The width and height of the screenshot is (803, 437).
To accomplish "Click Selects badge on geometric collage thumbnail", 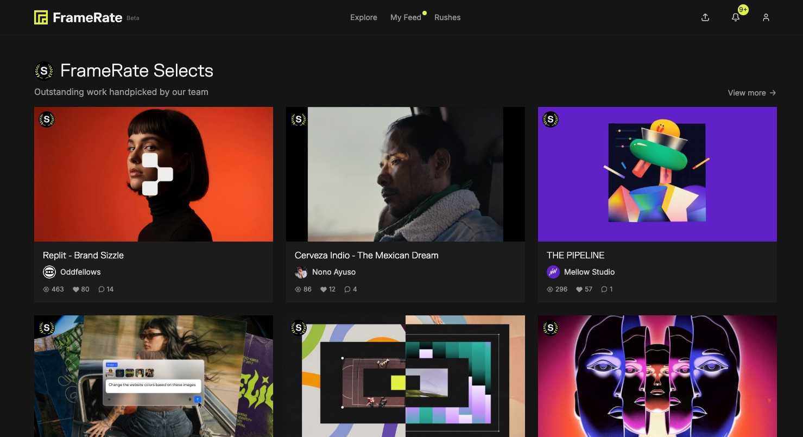I will tap(299, 328).
